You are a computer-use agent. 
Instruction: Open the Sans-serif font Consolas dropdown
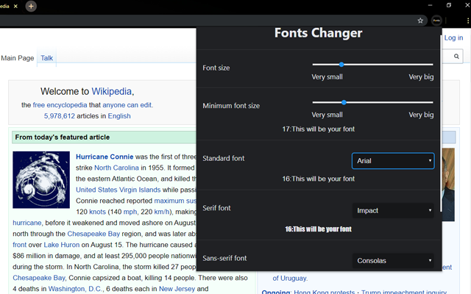393,260
